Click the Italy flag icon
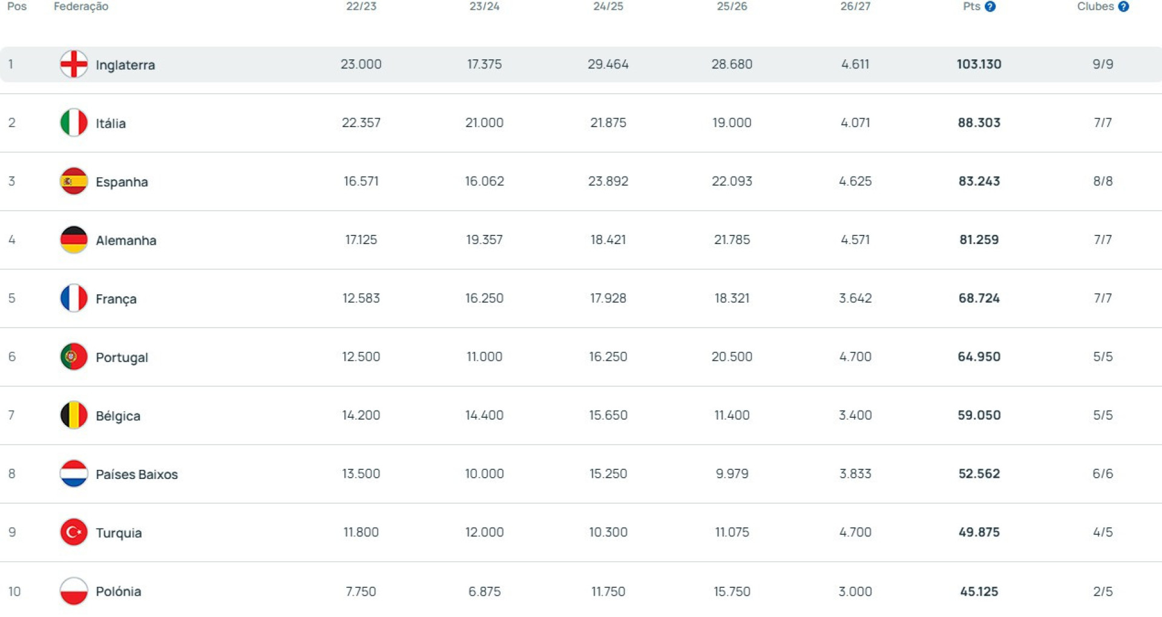Image resolution: width=1162 pixels, height=617 pixels. coord(74,123)
